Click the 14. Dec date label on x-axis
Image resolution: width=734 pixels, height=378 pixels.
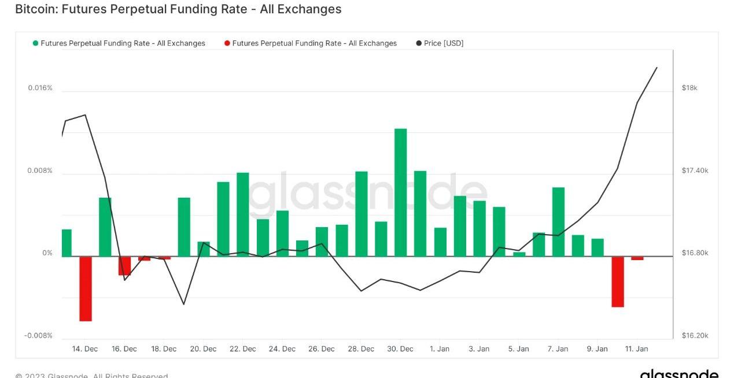pos(85,349)
